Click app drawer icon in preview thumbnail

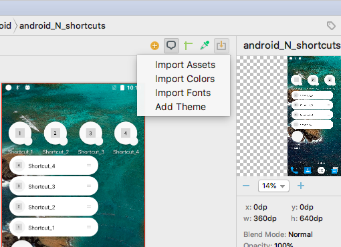[321, 170]
